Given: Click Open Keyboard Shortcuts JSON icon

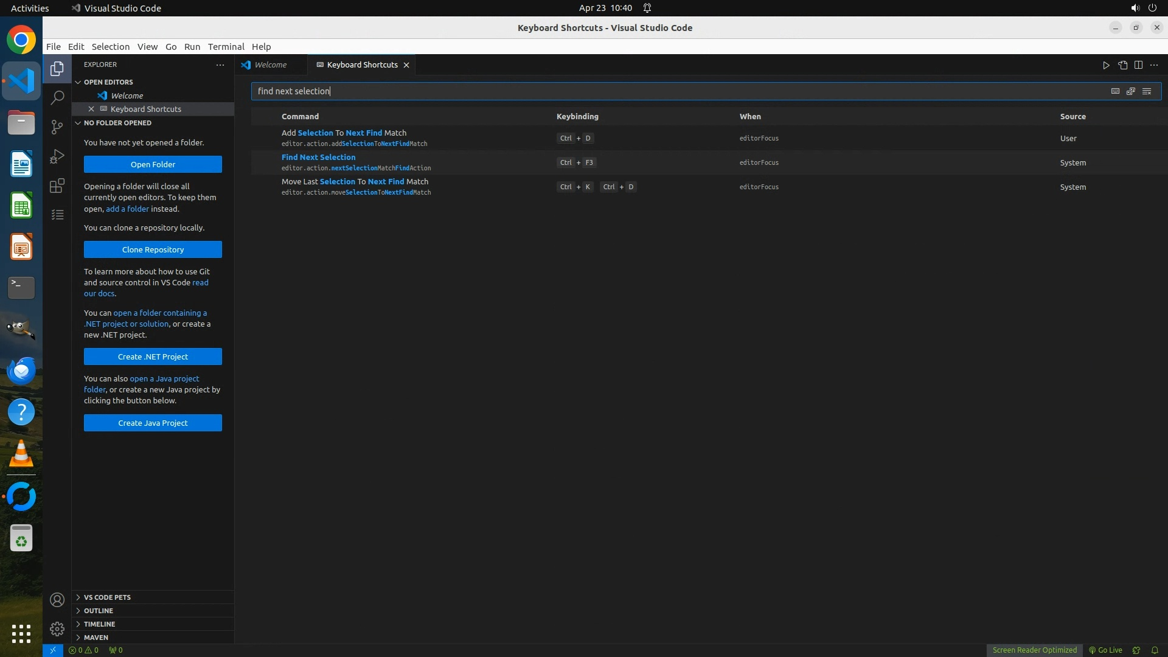Looking at the screenshot, I should [1122, 65].
